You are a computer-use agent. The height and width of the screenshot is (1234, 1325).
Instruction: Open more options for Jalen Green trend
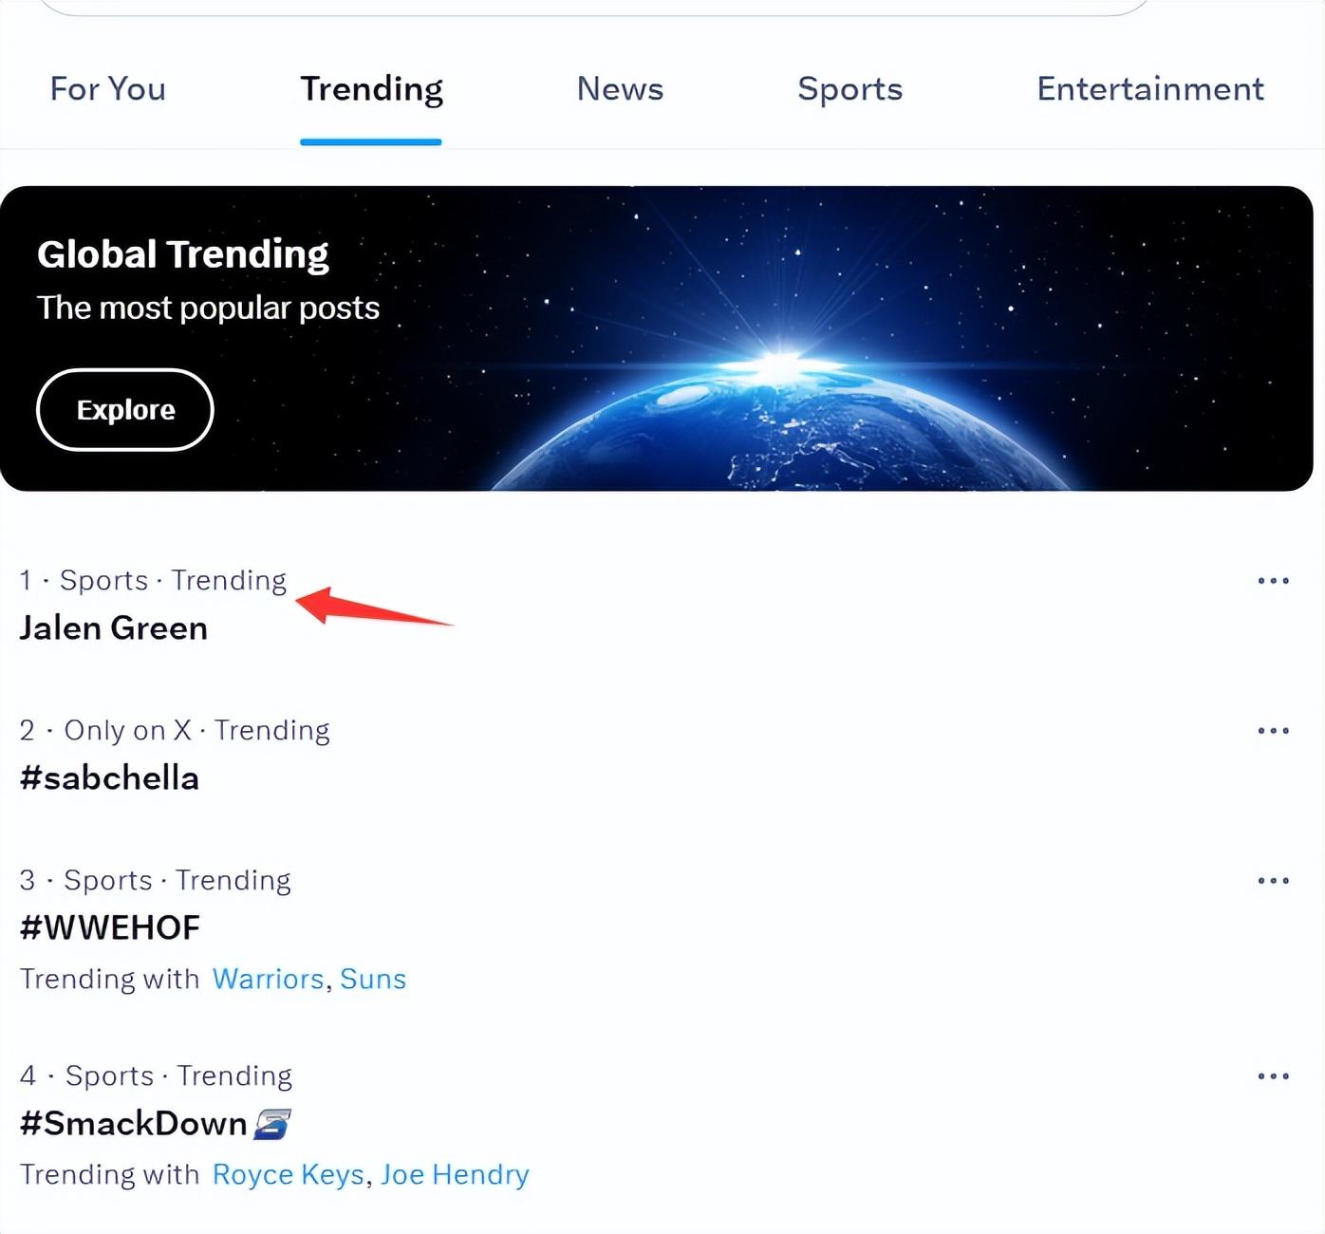click(x=1273, y=580)
